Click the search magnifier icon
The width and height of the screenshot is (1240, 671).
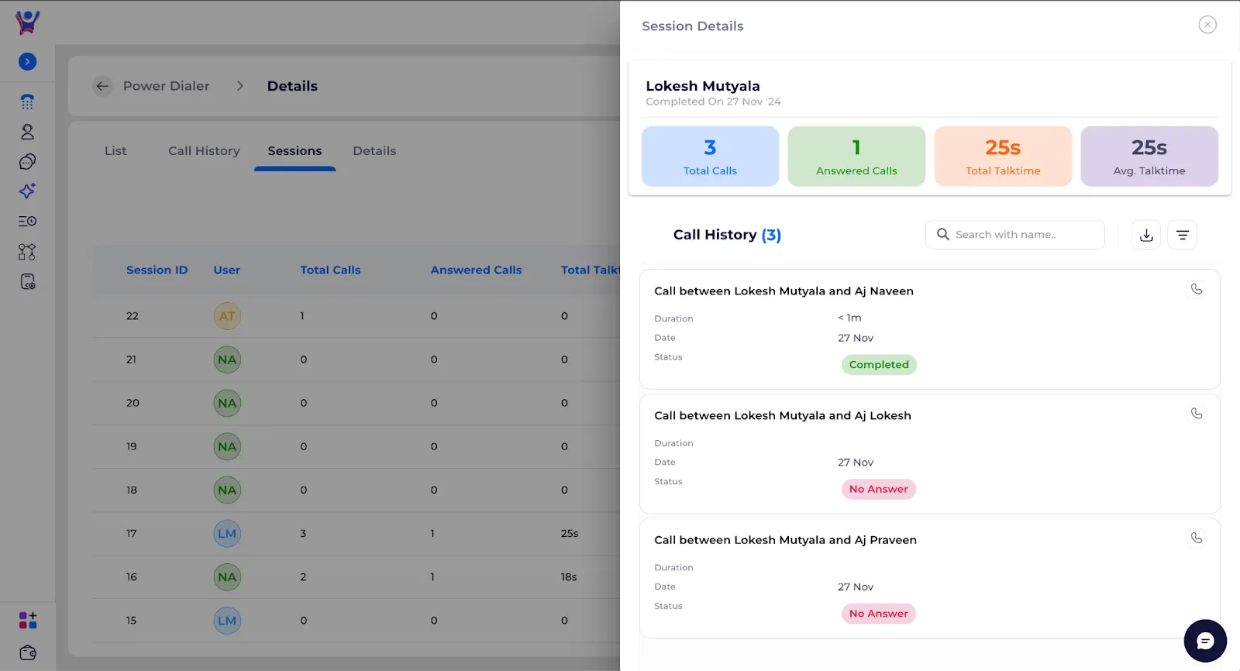[x=943, y=234]
